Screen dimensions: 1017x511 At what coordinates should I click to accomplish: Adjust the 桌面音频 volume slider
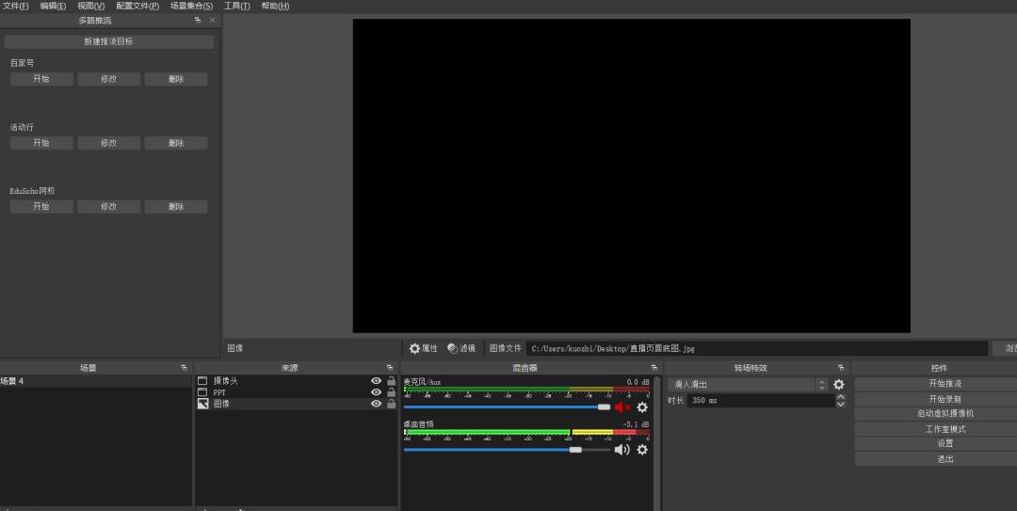pyautogui.click(x=508, y=450)
